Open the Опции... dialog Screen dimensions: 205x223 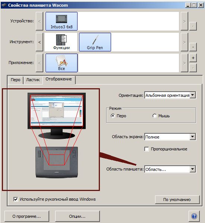click(x=77, y=216)
